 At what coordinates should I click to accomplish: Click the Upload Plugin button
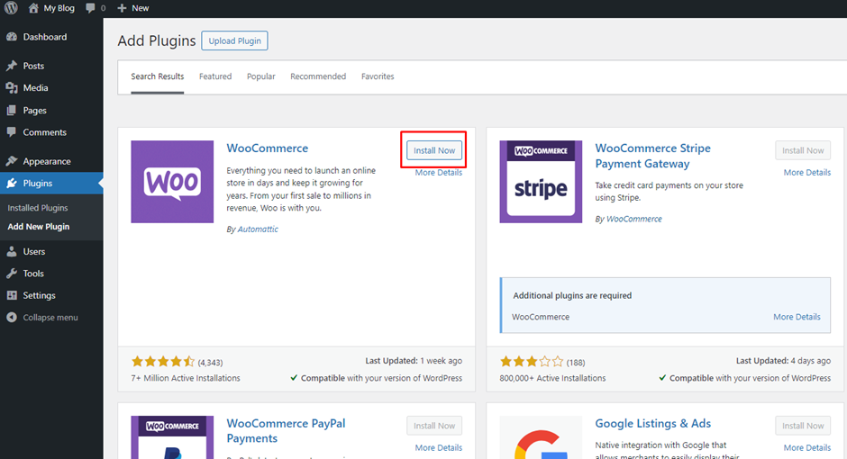(234, 40)
